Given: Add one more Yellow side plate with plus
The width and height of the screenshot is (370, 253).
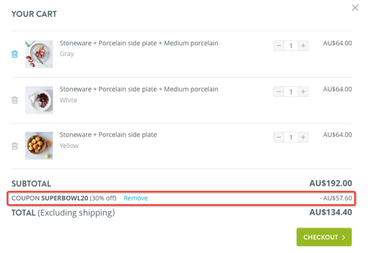Looking at the screenshot, I should (303, 138).
